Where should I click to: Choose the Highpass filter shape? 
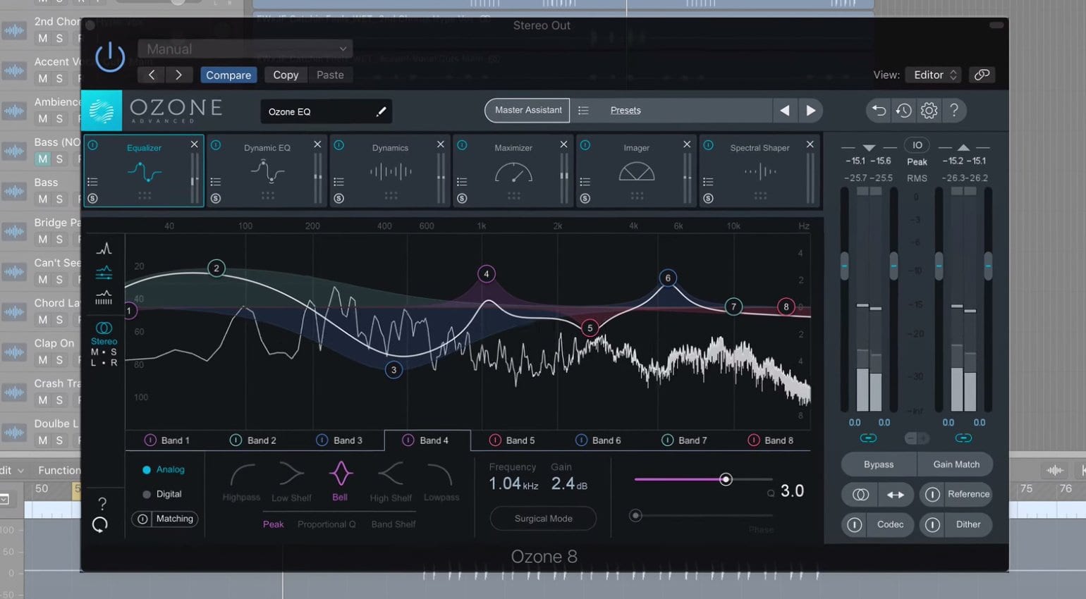click(241, 482)
